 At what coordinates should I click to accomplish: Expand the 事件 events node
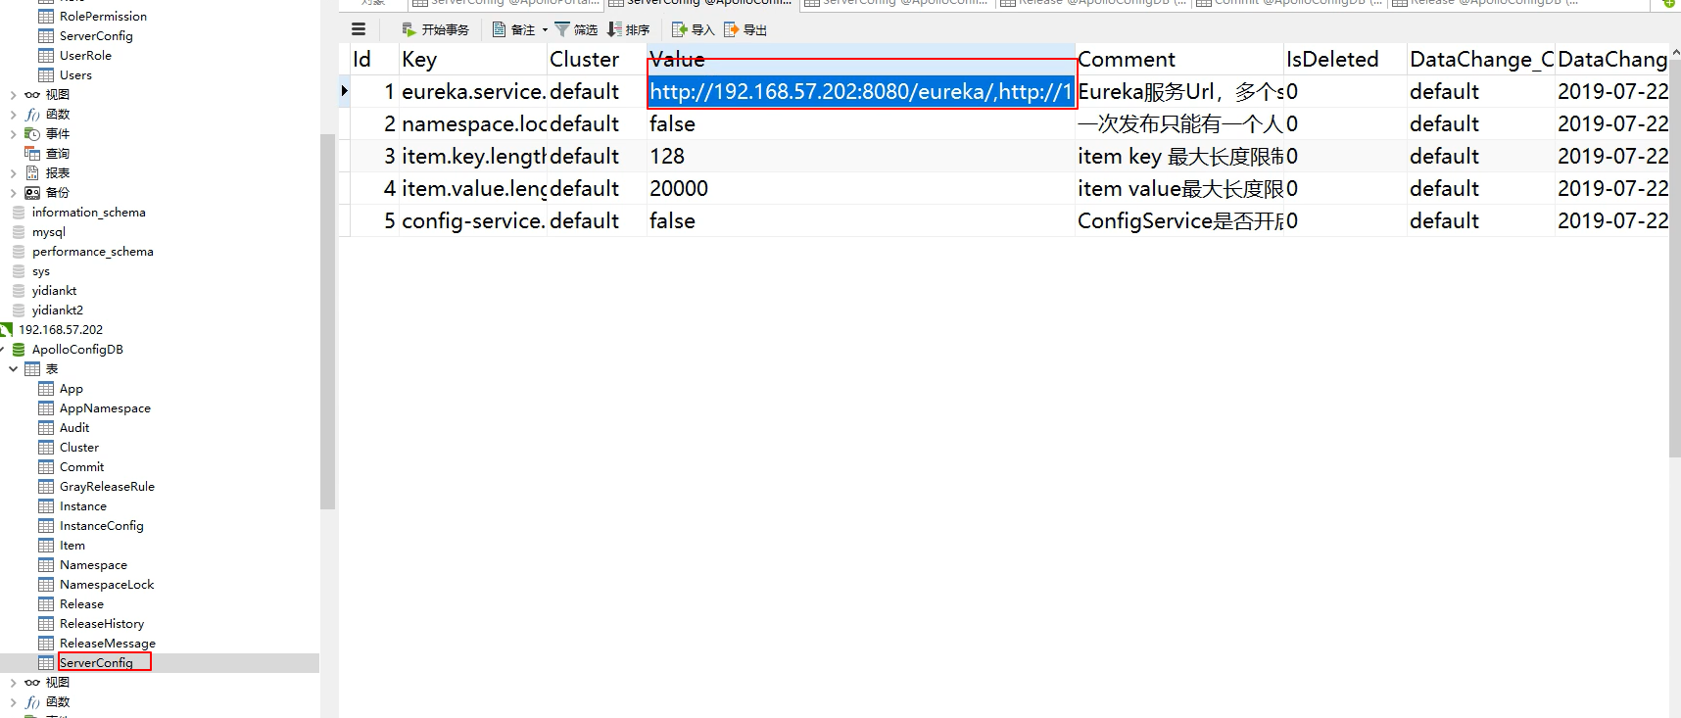pos(13,134)
